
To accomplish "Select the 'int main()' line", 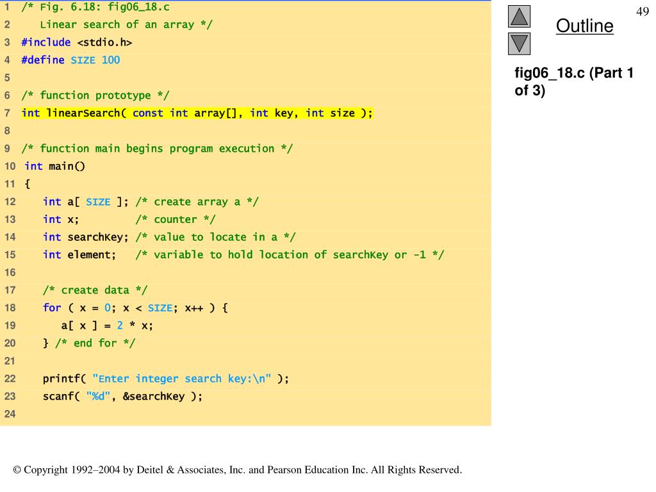I will [x=55, y=166].
